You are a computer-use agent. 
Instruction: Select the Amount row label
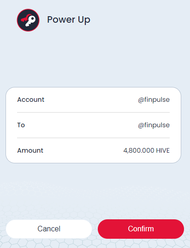(x=30, y=150)
